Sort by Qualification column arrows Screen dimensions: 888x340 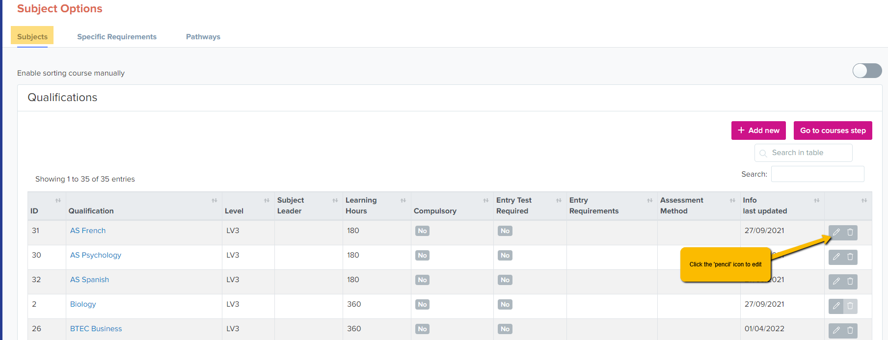pos(215,200)
